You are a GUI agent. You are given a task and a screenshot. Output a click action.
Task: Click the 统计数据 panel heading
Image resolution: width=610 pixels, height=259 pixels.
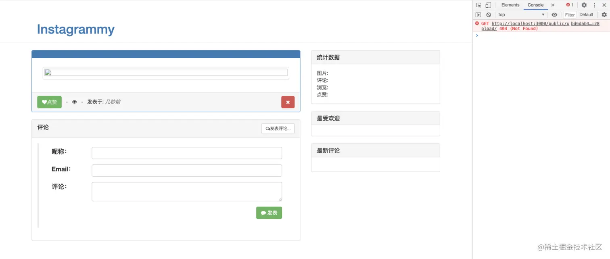[x=375, y=57]
